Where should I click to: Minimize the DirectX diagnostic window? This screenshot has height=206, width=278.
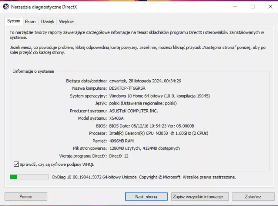pyautogui.click(x=235, y=7)
